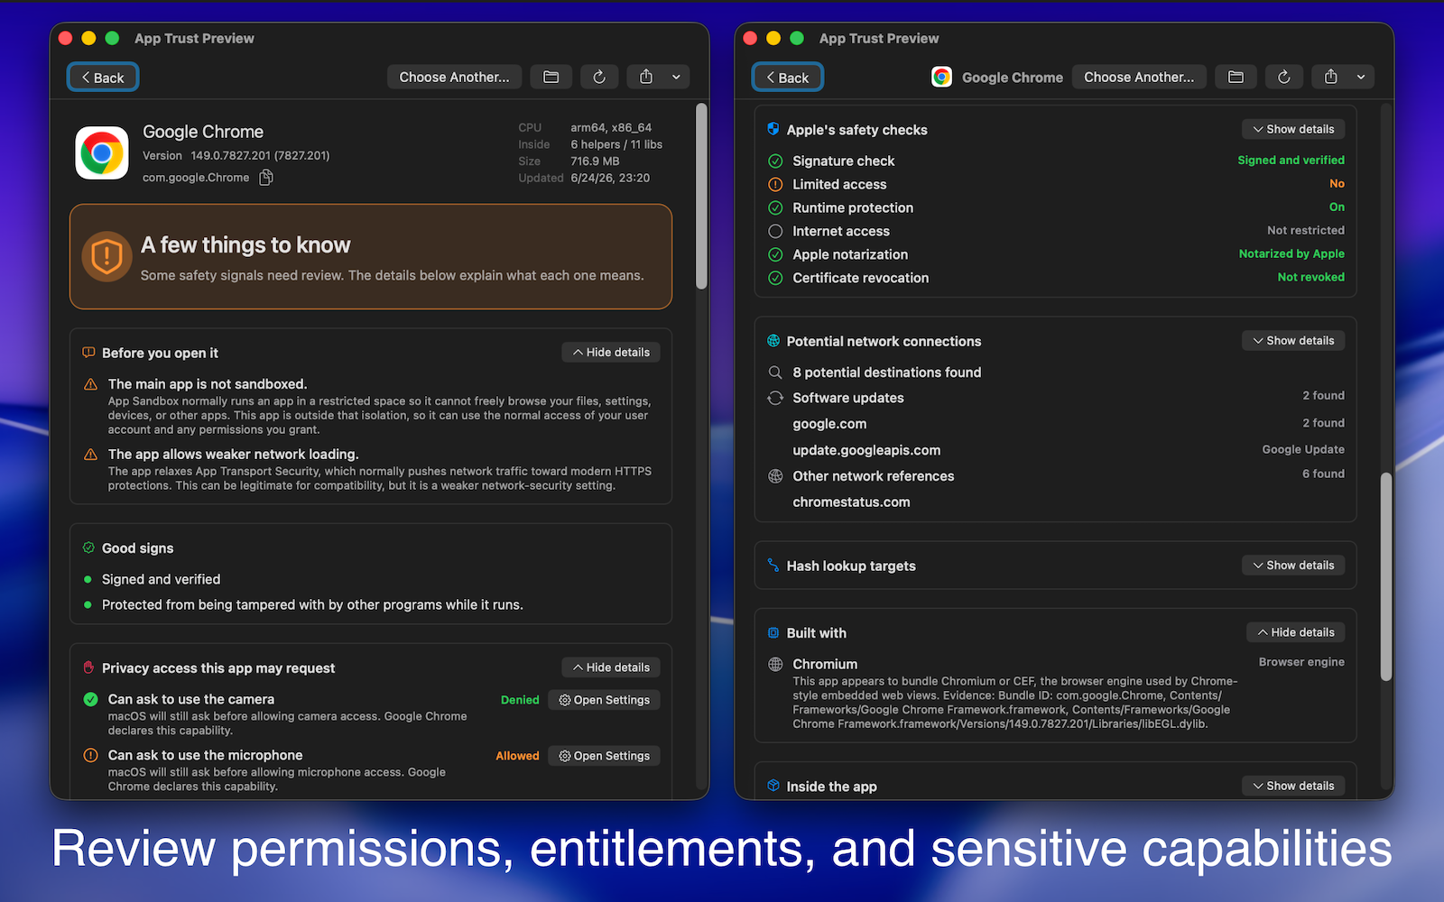
Task: Click the share icon in the right window toolbar
Action: click(x=1331, y=78)
